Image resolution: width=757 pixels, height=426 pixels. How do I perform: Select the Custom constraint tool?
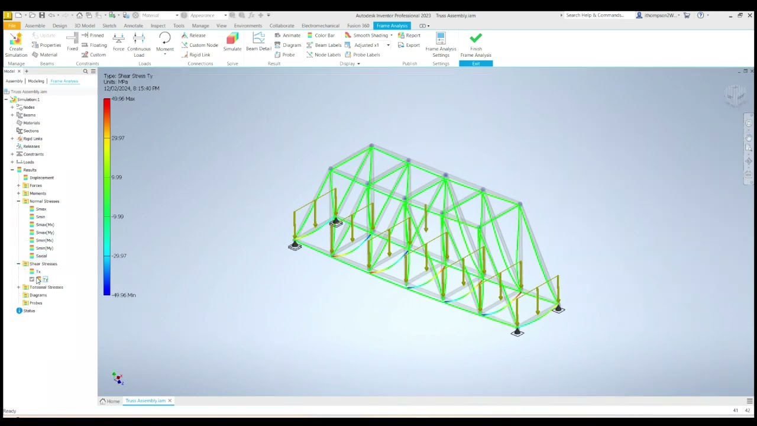[93, 54]
